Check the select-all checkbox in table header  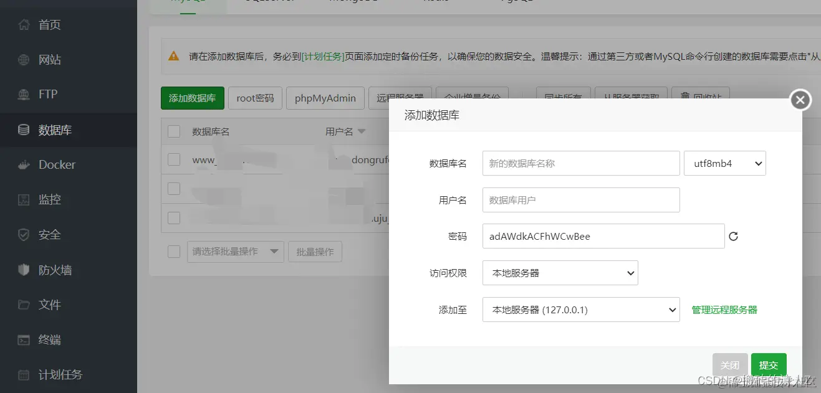(173, 131)
